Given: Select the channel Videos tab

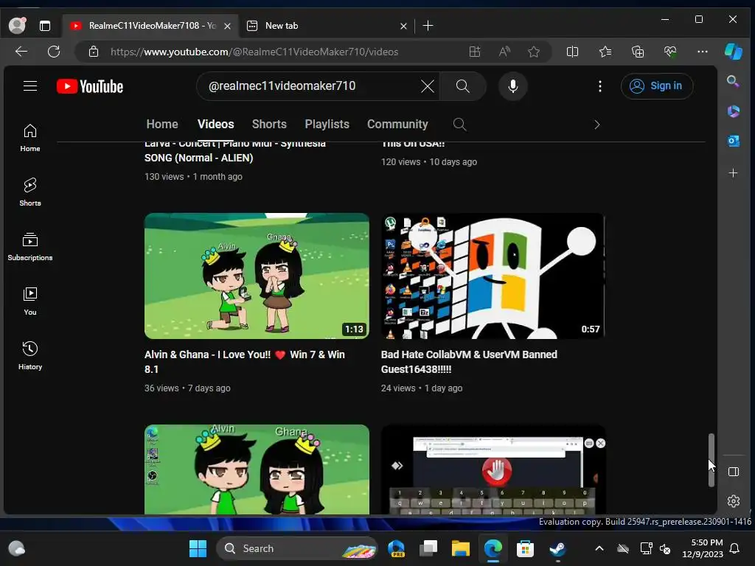Looking at the screenshot, I should 216,124.
